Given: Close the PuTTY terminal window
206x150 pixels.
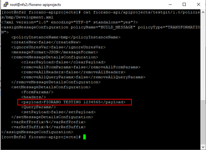Looking at the screenshot, I should pos(198,4).
